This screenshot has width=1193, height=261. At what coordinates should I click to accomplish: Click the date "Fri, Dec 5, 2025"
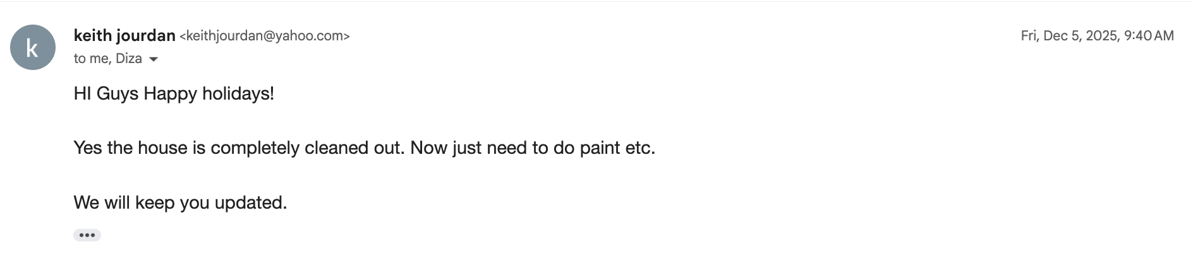[x=1069, y=36]
